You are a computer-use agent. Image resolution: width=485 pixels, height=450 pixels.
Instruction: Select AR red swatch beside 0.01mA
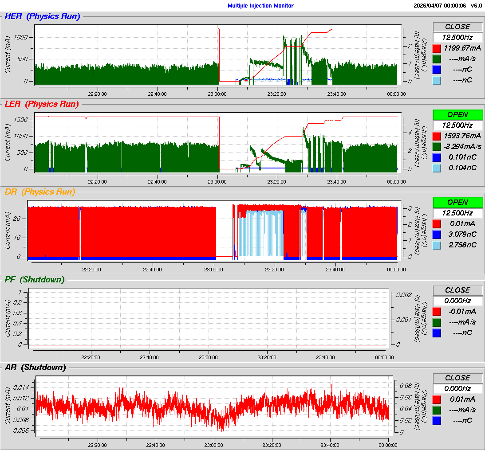tap(437, 399)
